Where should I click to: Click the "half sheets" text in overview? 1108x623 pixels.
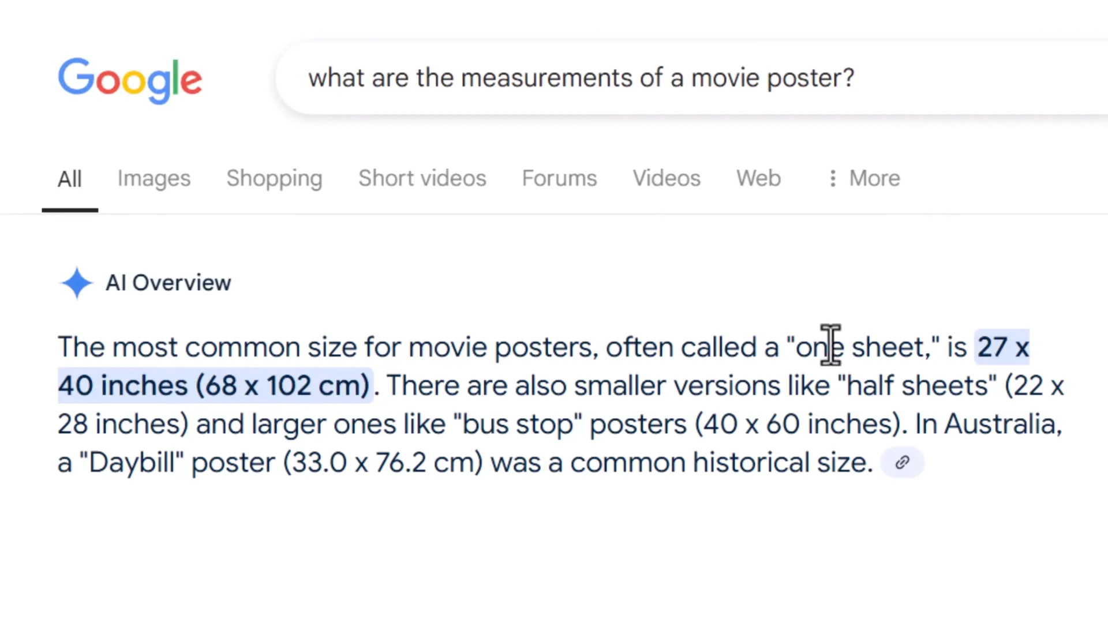(x=916, y=385)
